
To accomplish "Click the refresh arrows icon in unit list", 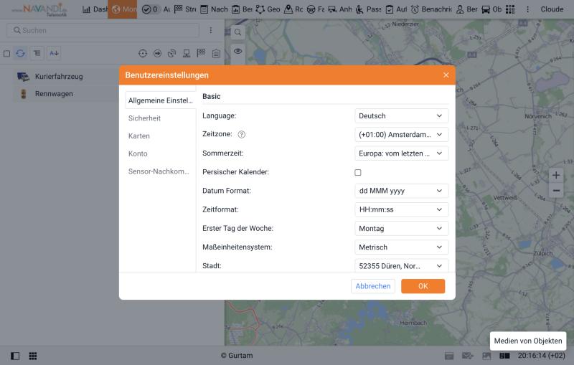I will (x=21, y=53).
